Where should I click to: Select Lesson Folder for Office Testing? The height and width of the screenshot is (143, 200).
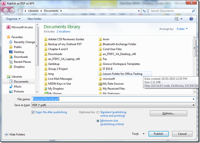[x=125, y=74]
